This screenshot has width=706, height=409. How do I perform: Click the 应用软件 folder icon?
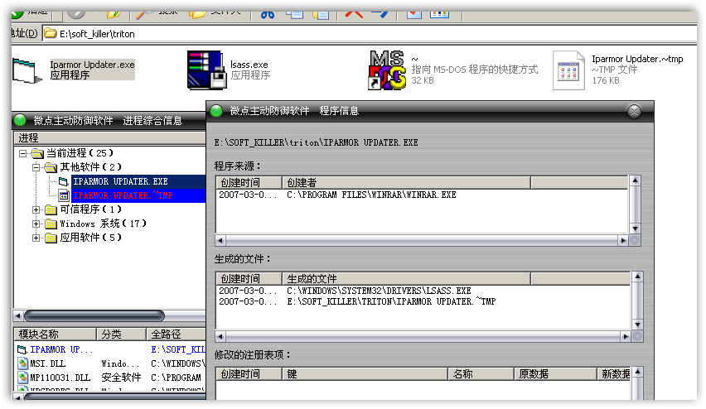(x=51, y=238)
